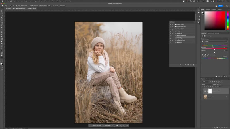
Task: Pick the Type tool in toolbar
Action: 2,48
